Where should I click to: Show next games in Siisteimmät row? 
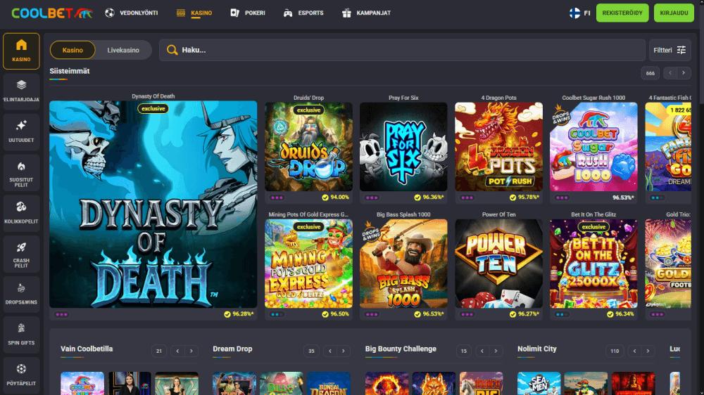tap(683, 73)
